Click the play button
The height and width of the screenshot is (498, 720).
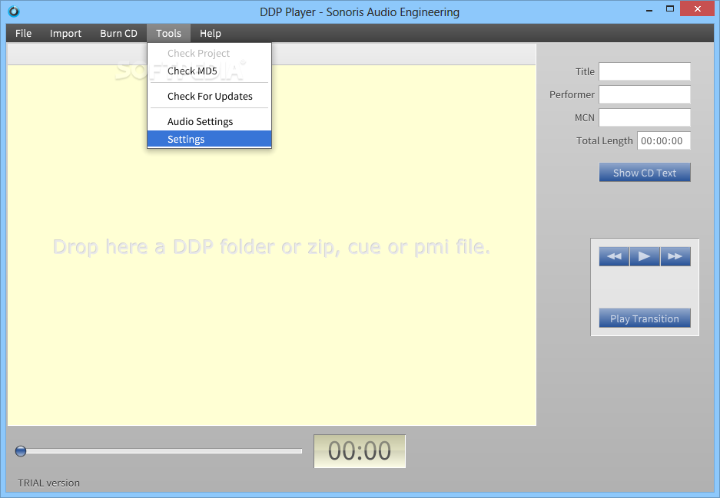pyautogui.click(x=645, y=256)
